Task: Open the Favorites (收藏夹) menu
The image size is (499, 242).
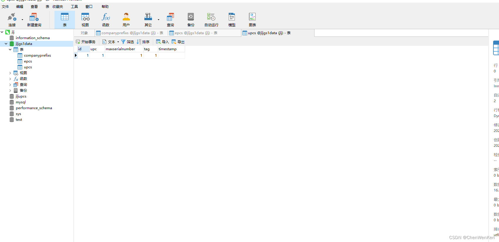Action: pyautogui.click(x=58, y=7)
